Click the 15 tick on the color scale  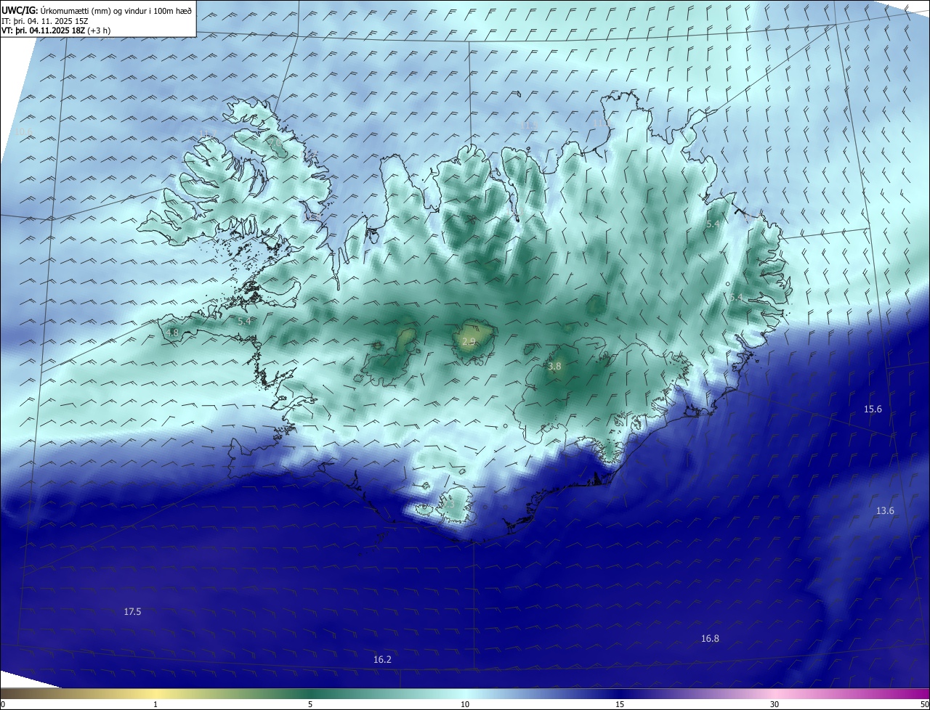[x=620, y=704]
